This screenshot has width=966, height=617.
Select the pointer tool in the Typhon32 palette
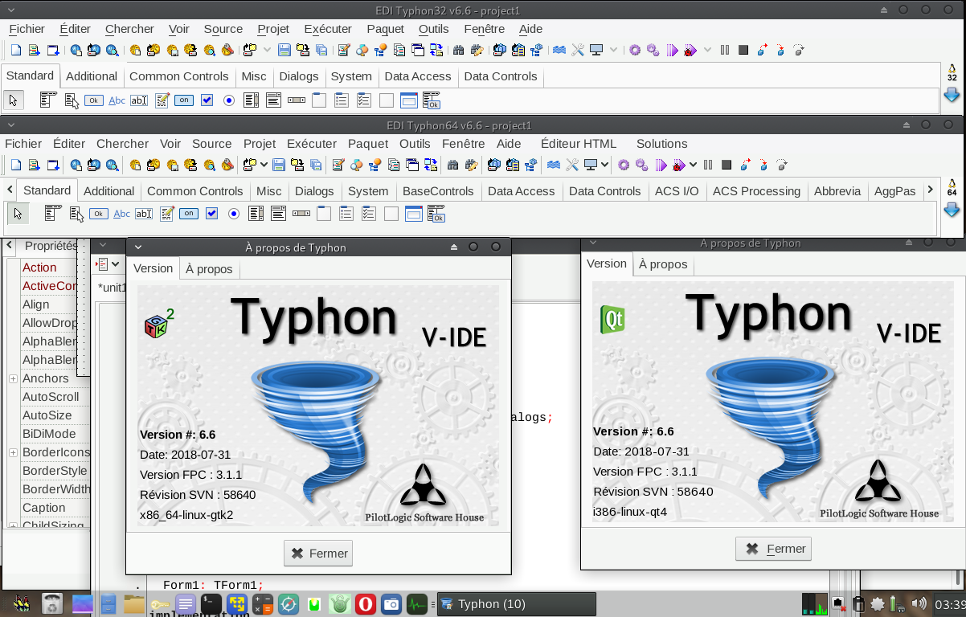tap(13, 100)
